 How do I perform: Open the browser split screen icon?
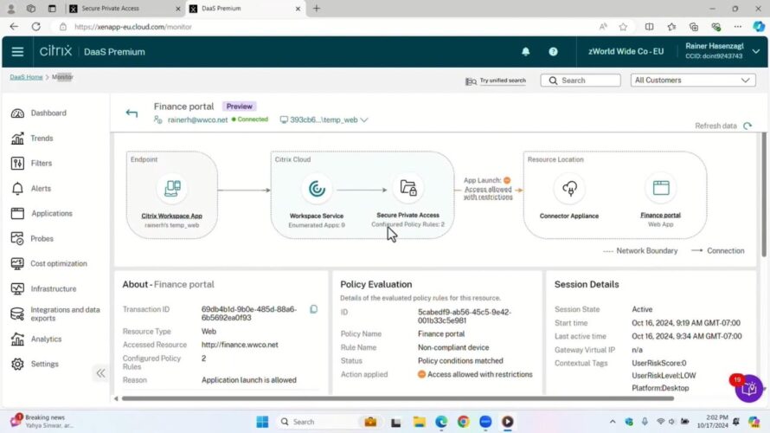pos(649,27)
